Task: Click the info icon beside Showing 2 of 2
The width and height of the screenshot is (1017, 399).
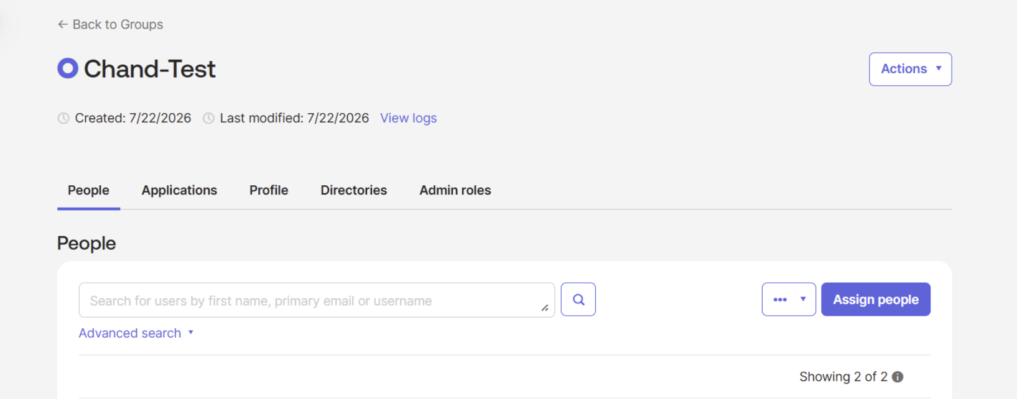Action: click(x=898, y=377)
